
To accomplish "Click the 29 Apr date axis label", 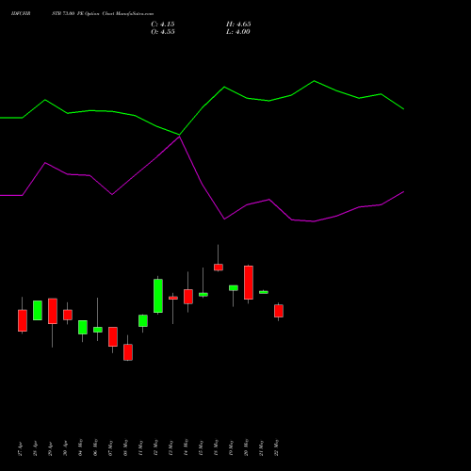I will [51, 448].
